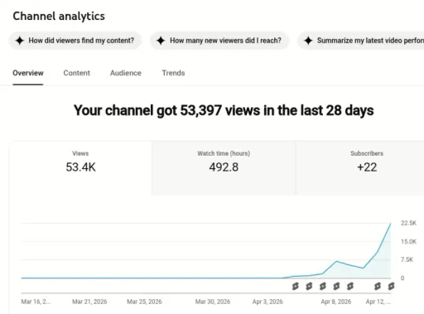Click the chart peak point near 22.5K

(x=391, y=224)
